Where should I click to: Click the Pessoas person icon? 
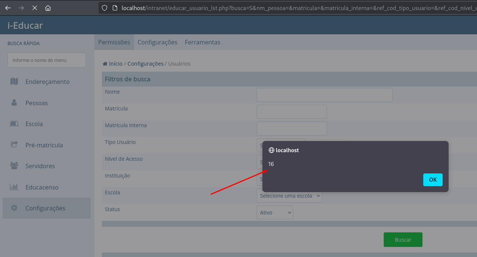point(14,103)
